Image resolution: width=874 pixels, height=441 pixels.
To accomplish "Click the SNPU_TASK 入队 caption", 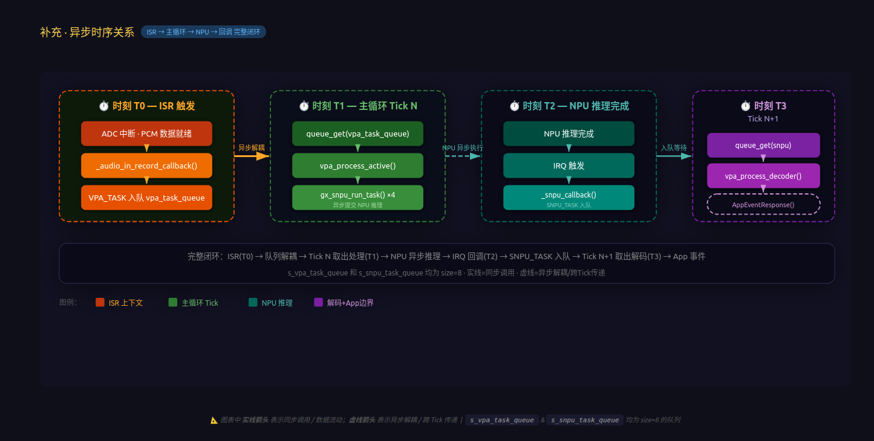I will pyautogui.click(x=569, y=205).
